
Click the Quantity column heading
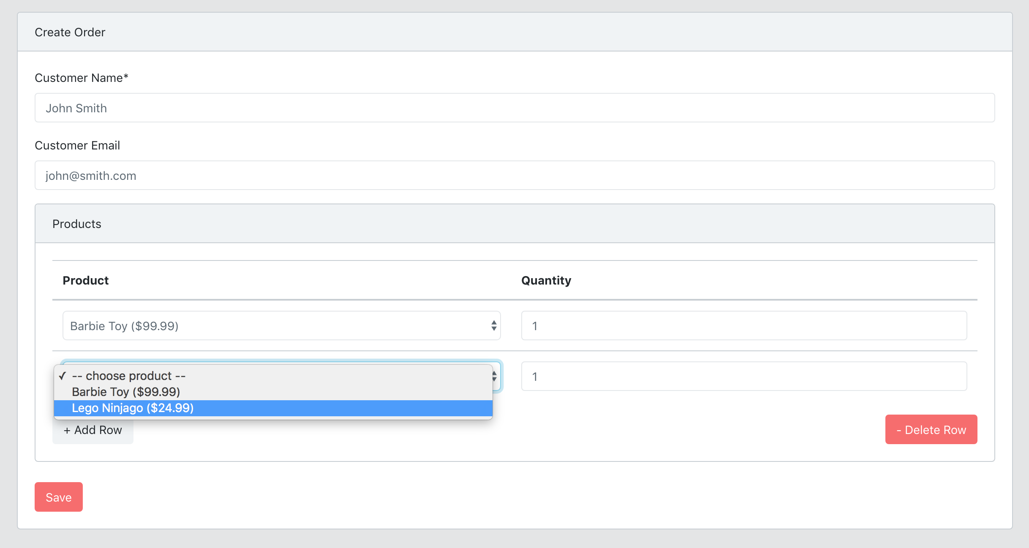(x=546, y=280)
